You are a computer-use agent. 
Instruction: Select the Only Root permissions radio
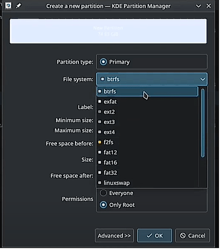pos(103,204)
